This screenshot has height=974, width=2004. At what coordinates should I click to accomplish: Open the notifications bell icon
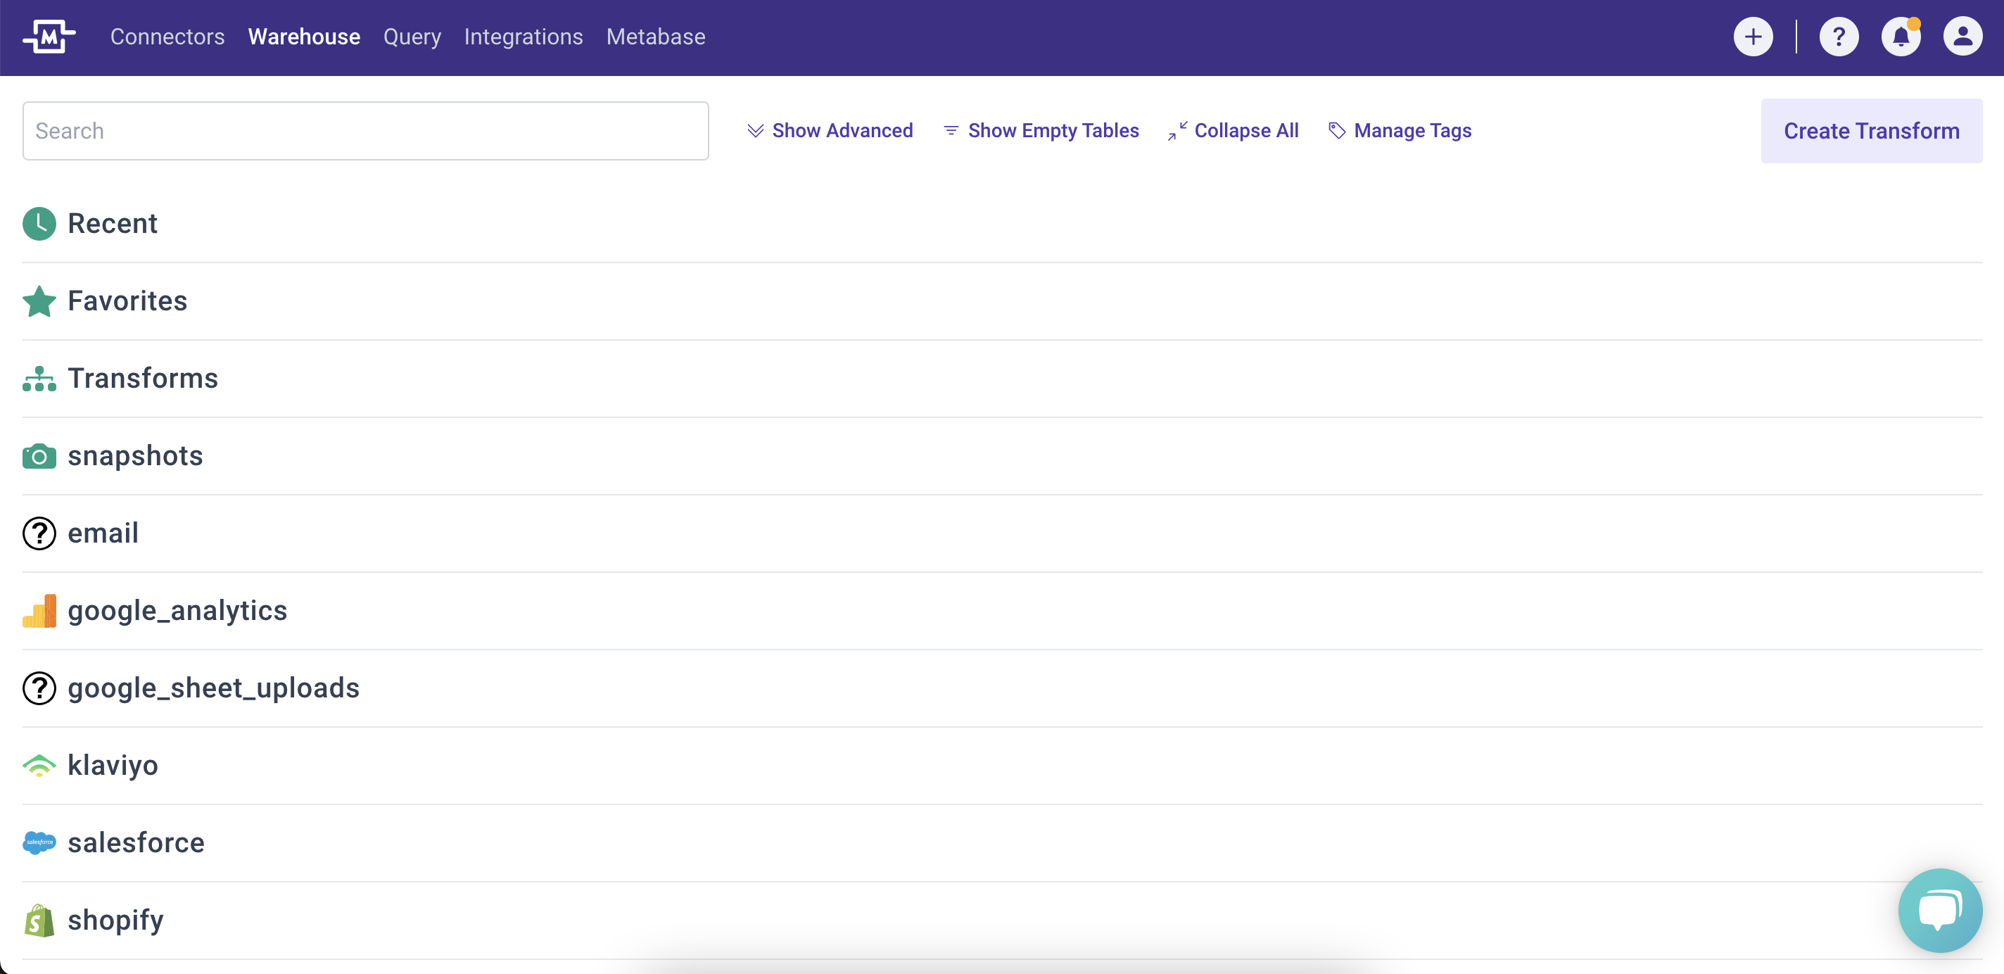pos(1901,37)
